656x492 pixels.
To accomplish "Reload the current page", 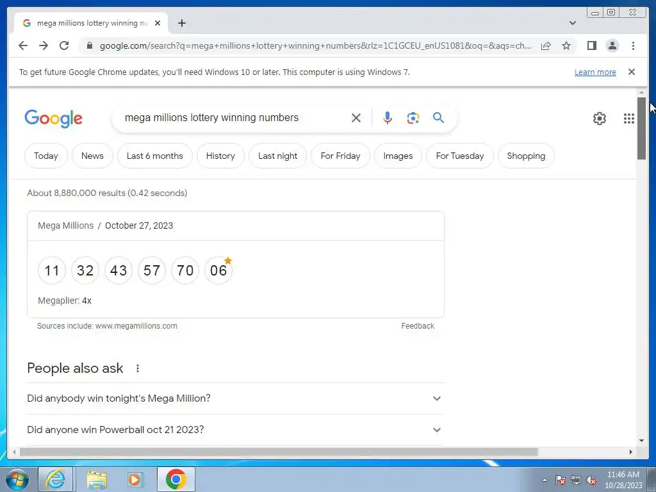I will click(64, 45).
